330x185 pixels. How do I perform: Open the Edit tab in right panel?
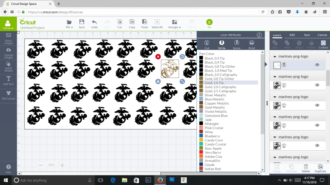coord(292,35)
